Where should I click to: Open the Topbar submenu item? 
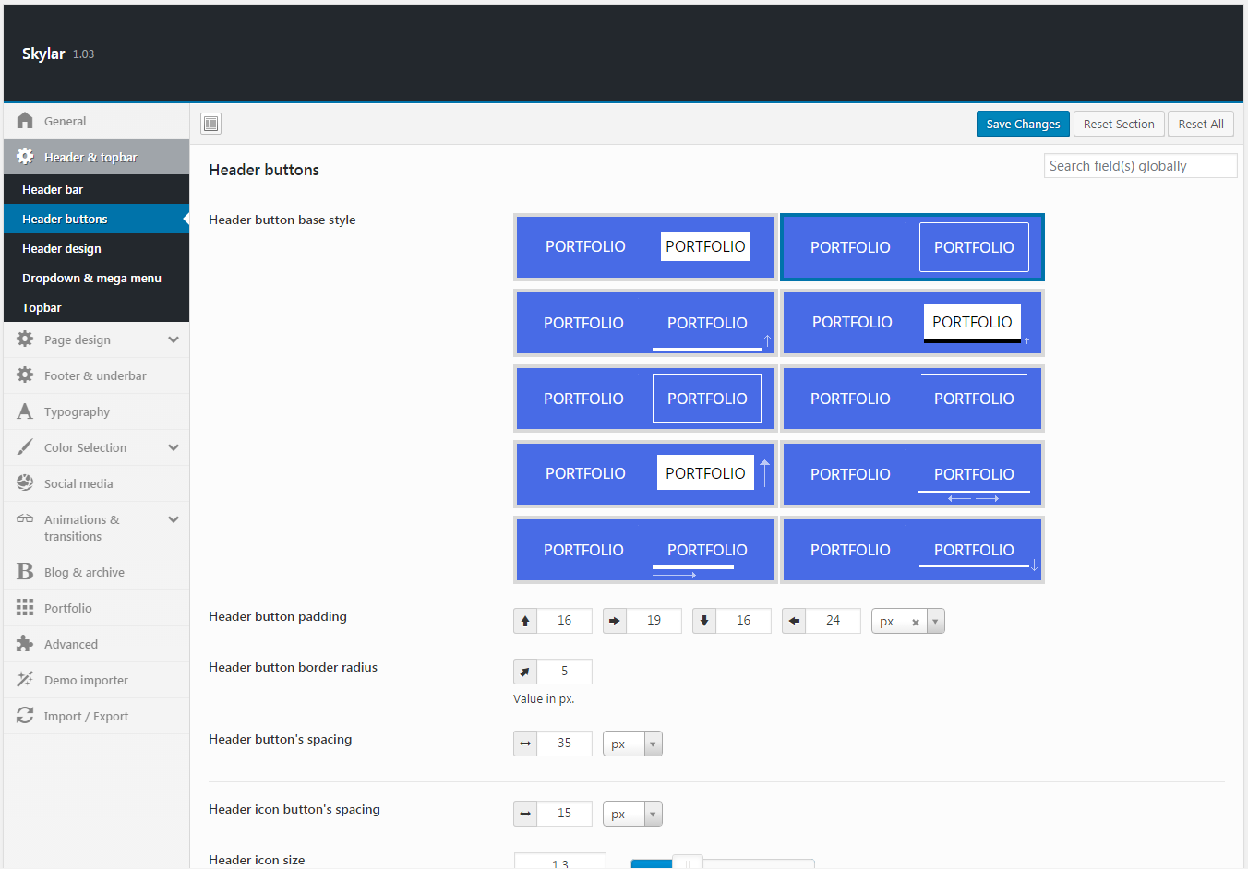coord(96,307)
